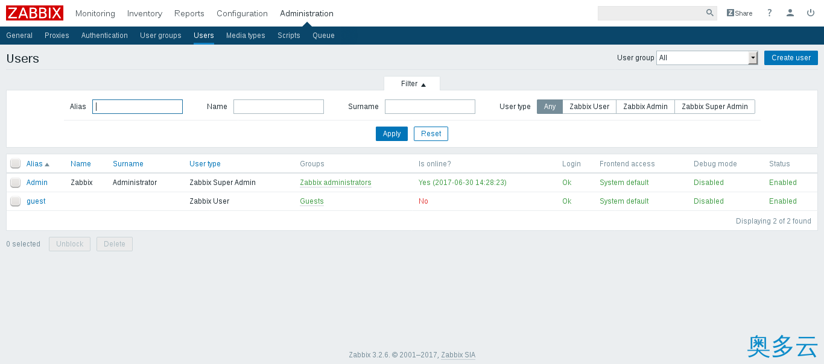The width and height of the screenshot is (824, 364).
Task: Click the Enabled status for Admin
Action: [783, 183]
